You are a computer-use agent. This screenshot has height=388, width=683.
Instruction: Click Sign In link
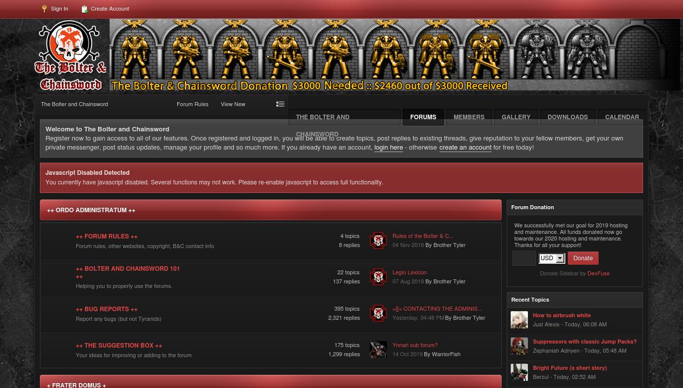(60, 9)
